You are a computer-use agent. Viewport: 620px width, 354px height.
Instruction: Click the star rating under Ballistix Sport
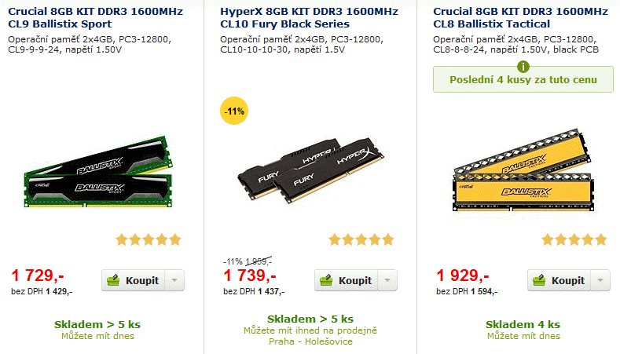coord(148,240)
